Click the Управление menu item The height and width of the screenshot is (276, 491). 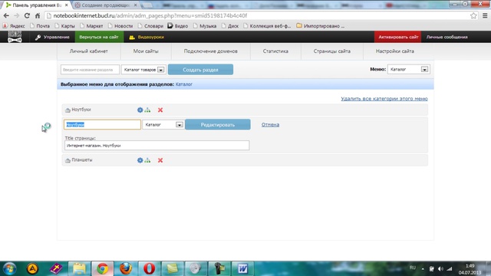pyautogui.click(x=52, y=37)
